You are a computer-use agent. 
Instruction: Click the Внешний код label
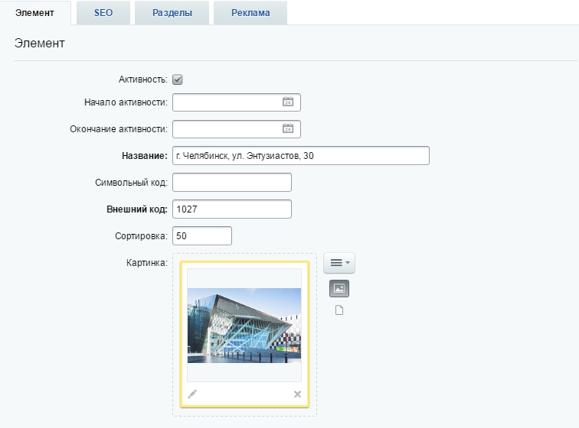point(136,209)
